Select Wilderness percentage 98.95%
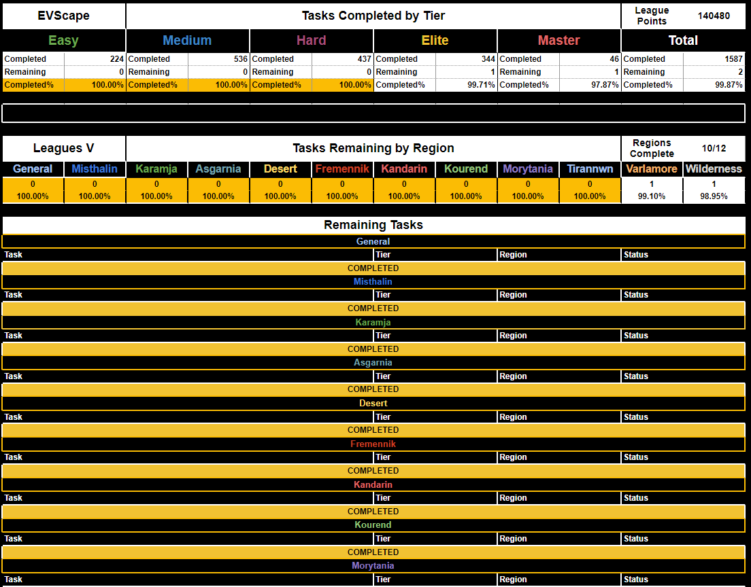 pyautogui.click(x=714, y=196)
